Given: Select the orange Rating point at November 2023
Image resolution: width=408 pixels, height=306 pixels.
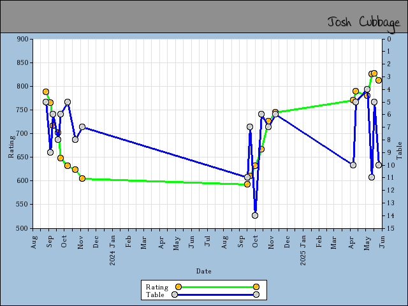Looking at the screenshot, I should (82, 178).
